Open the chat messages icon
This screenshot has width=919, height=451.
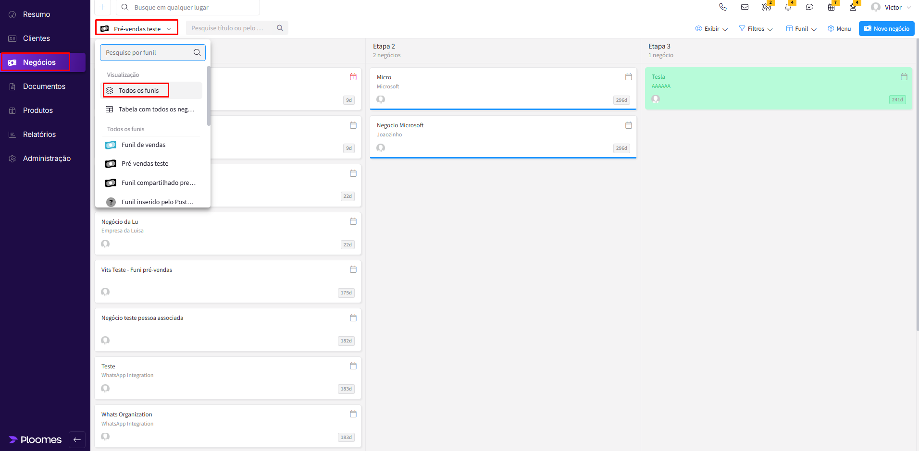point(809,7)
